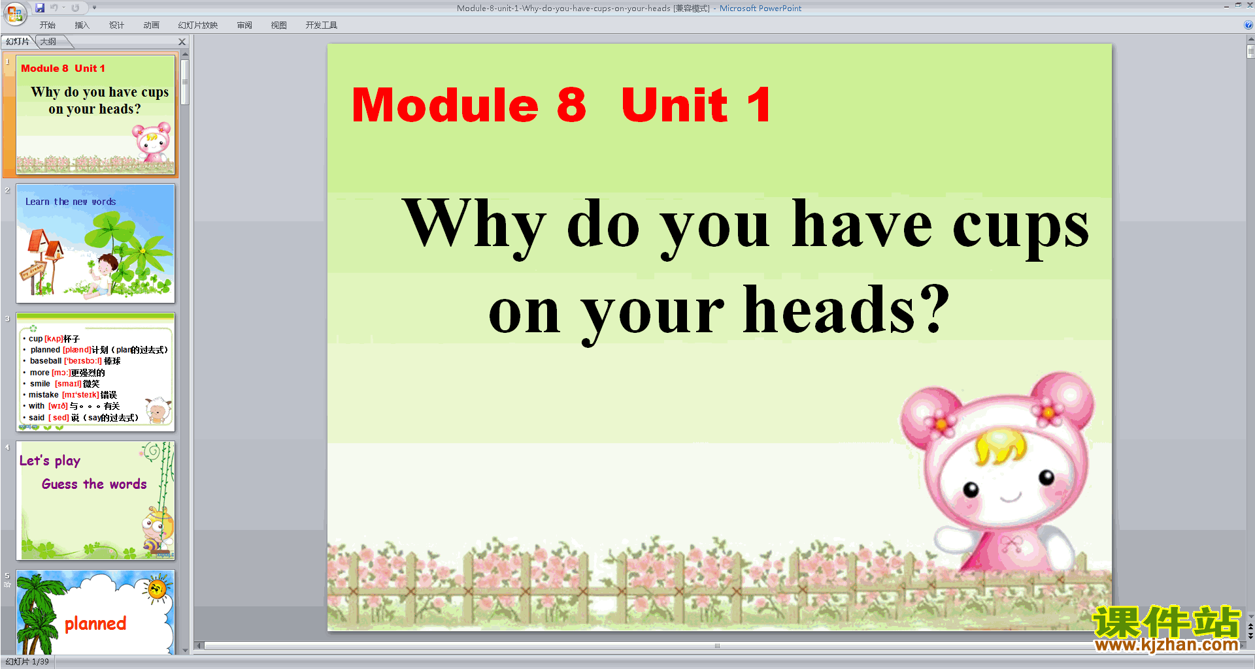
Task: Click the Previous Slide double-arrow button
Action: [1250, 627]
